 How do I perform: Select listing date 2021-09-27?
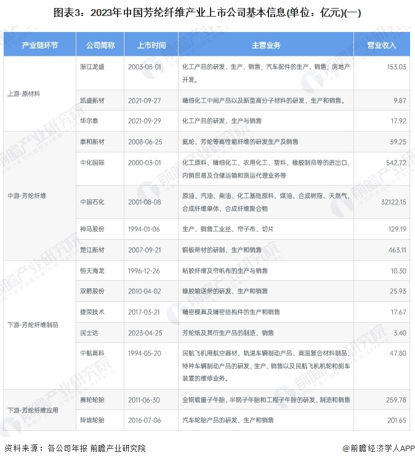(145, 101)
